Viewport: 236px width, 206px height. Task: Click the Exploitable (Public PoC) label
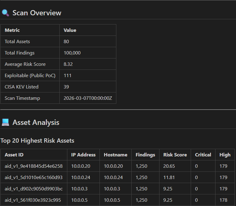point(30,75)
